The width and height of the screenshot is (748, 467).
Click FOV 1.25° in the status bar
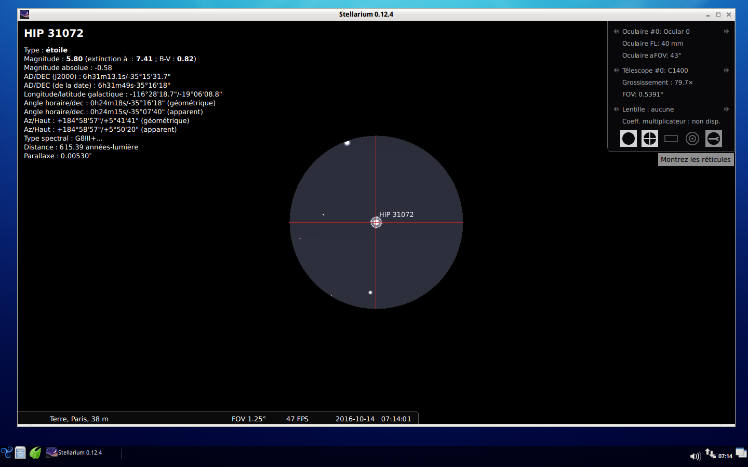248,419
